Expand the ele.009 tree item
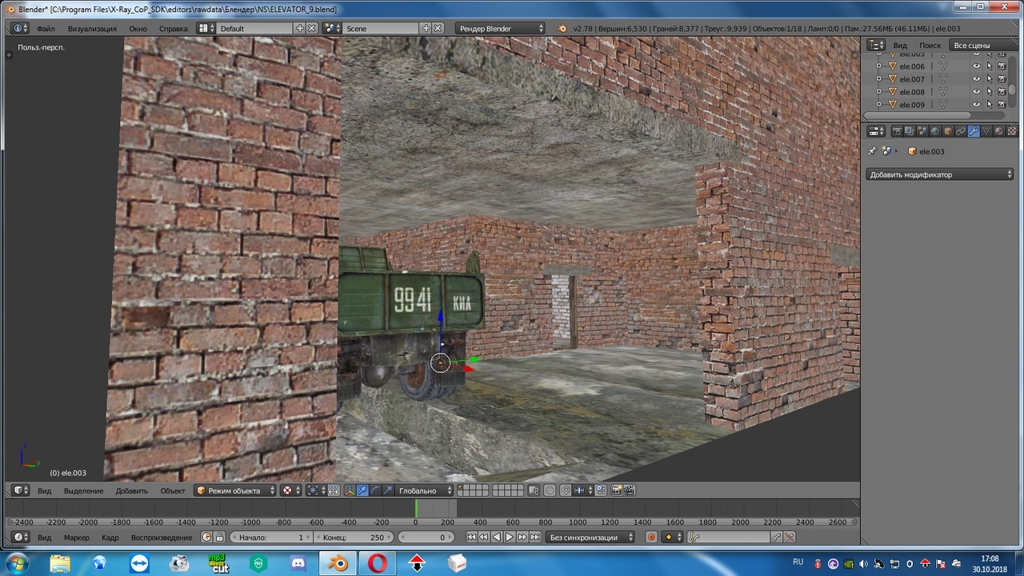 coord(879,105)
